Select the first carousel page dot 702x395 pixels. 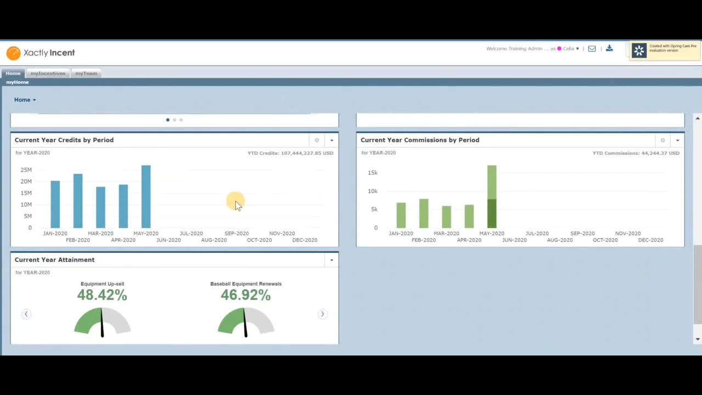168,120
